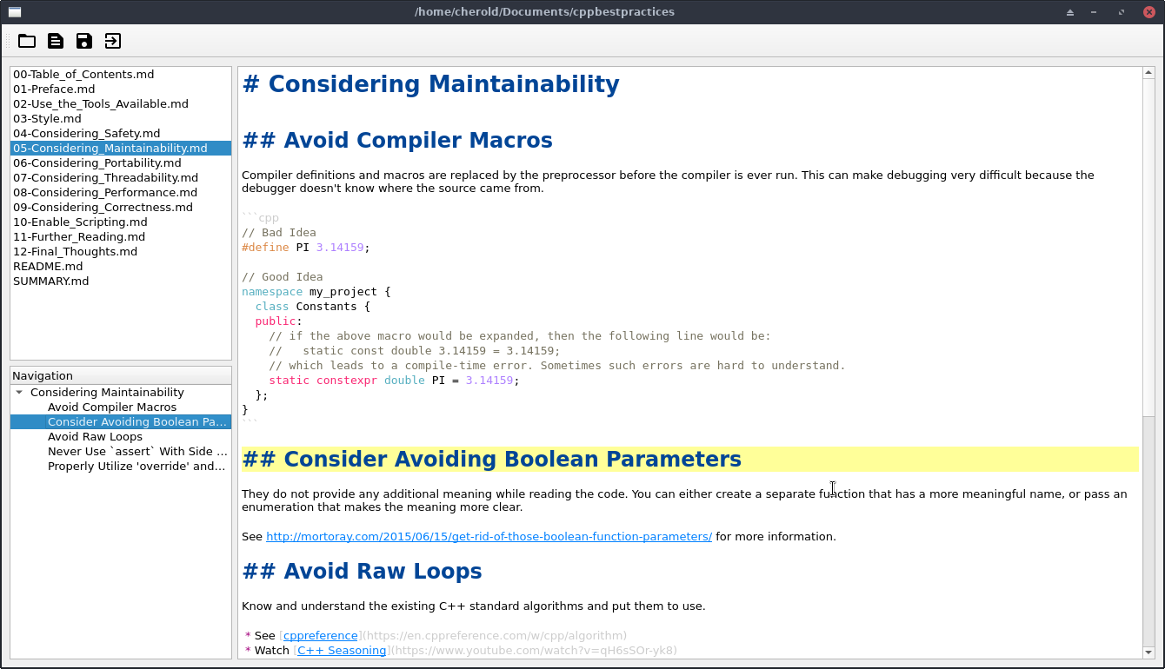Viewport: 1165px width, 669px height.
Task: Collapse the Considering Maintainability tree node
Action: [19, 393]
